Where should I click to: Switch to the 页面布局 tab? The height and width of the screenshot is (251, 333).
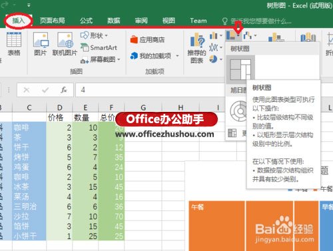(x=53, y=21)
